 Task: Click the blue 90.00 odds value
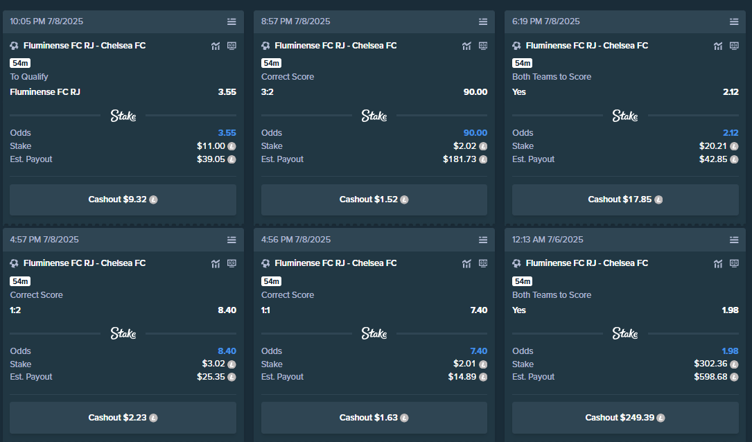point(475,133)
